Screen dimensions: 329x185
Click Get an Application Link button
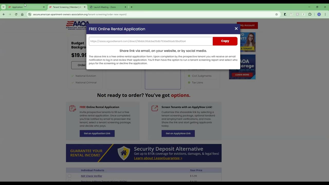tap(97, 133)
